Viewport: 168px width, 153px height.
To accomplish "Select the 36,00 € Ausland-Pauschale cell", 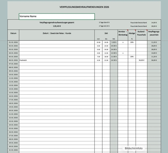I will (x=141, y=60).
